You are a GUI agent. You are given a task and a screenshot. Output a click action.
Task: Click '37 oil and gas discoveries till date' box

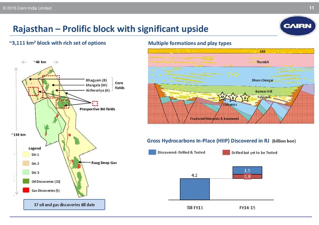(x=64, y=205)
